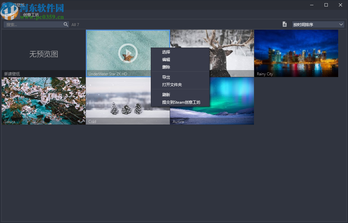The height and width of the screenshot is (223, 348).
Task: Choose 选择 from the context menu
Action: [166, 52]
